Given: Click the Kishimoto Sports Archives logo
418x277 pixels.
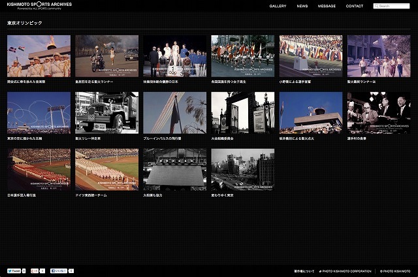Looking at the screenshot, I should (x=39, y=6).
